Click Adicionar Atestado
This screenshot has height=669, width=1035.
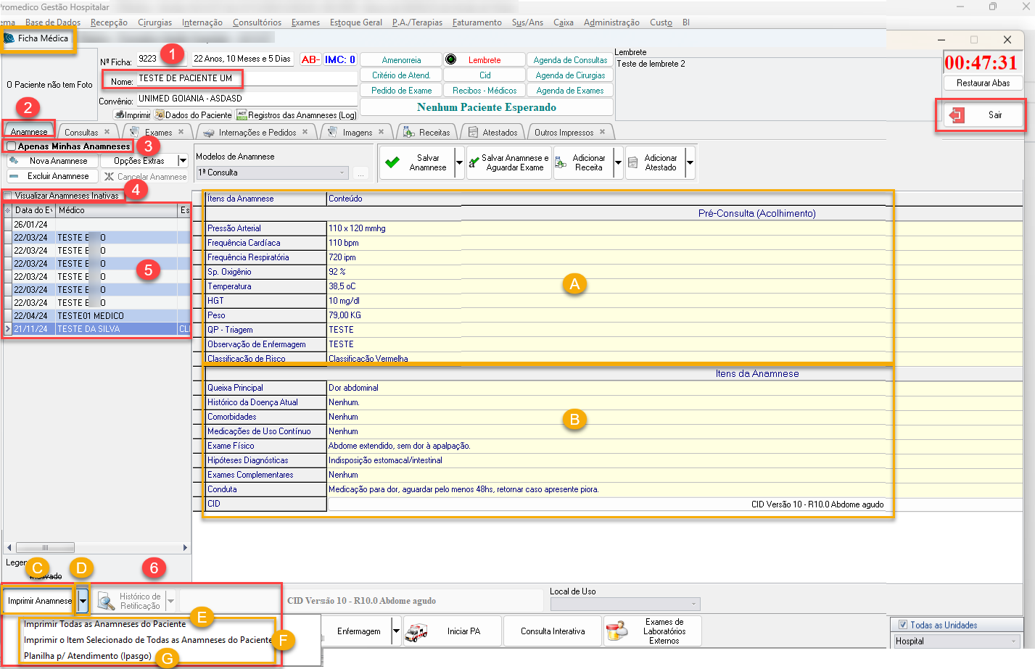click(x=654, y=162)
